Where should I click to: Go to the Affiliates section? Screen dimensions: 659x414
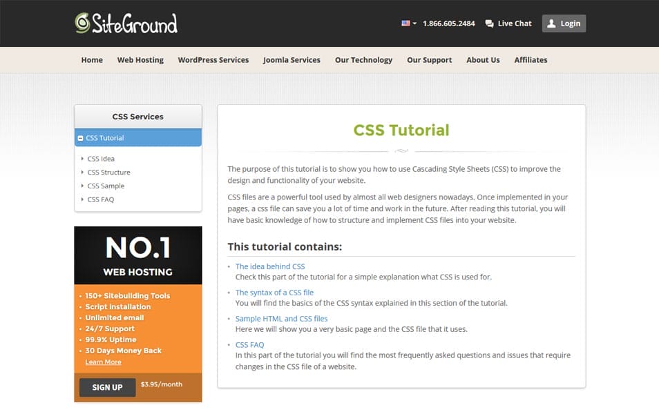coord(530,60)
